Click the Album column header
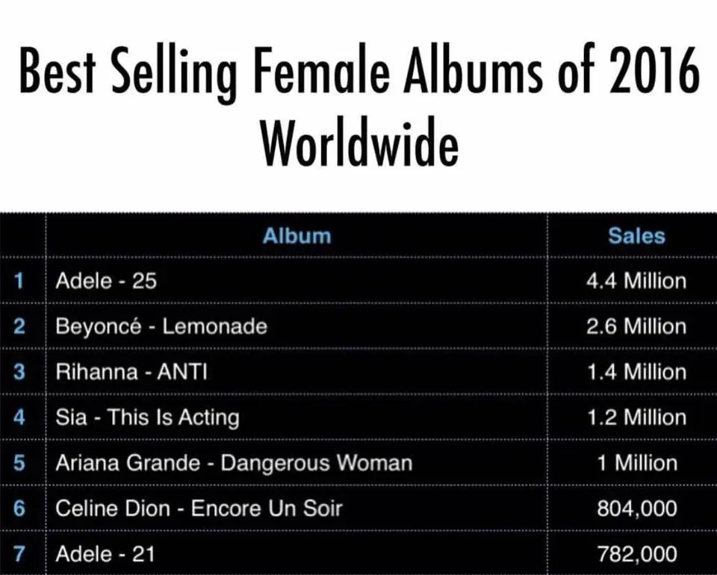Viewport: 717px width, 575px height. (x=297, y=236)
